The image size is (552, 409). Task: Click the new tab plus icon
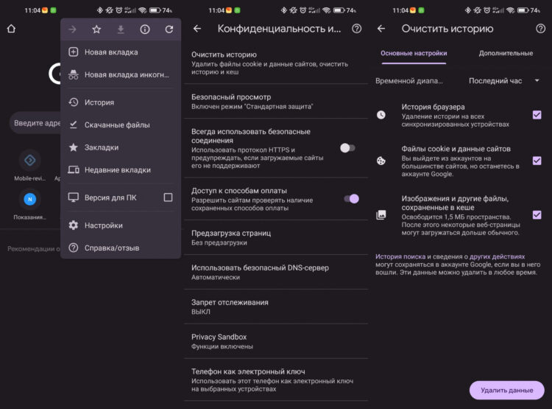click(73, 52)
